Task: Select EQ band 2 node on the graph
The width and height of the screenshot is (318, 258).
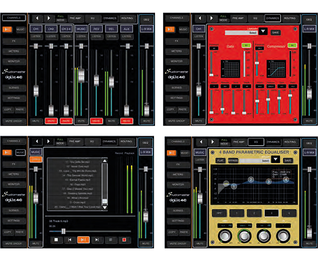Action: point(251,180)
